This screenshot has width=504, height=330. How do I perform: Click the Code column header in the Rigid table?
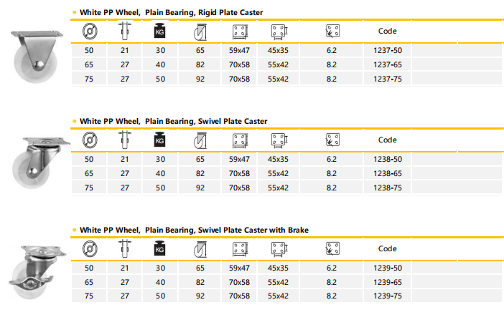point(387,31)
